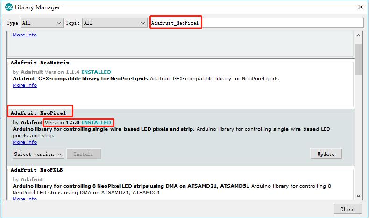Viewport: 369px width, 218px height.
Task: Click the greyed-out Install button
Action: 84,154
